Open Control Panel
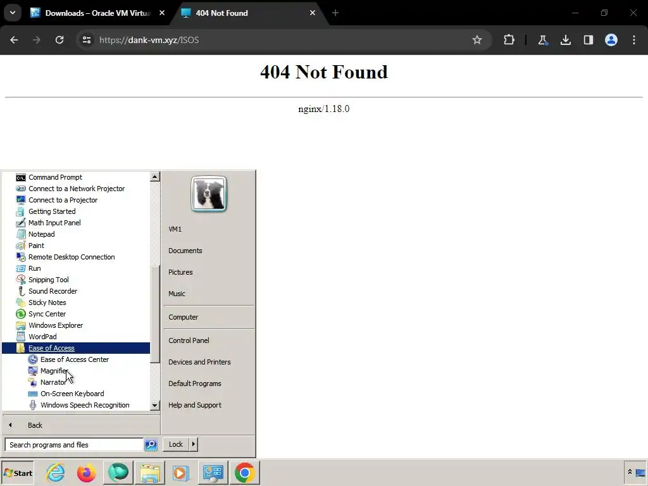648x486 pixels. [189, 340]
